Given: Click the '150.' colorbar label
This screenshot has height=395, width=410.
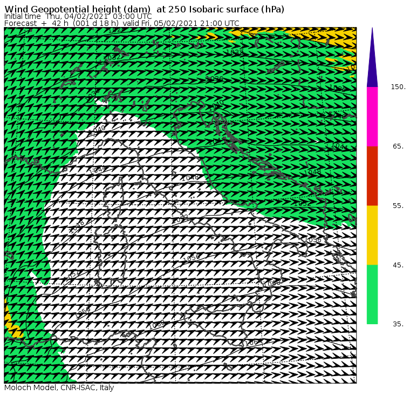Looking at the screenshot, I should (x=398, y=87).
